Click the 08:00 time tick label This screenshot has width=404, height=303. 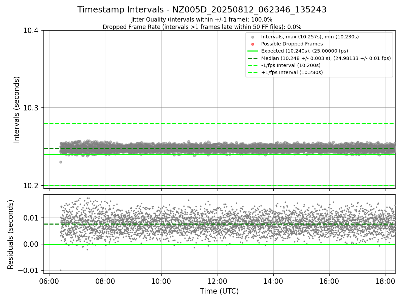point(105,281)
